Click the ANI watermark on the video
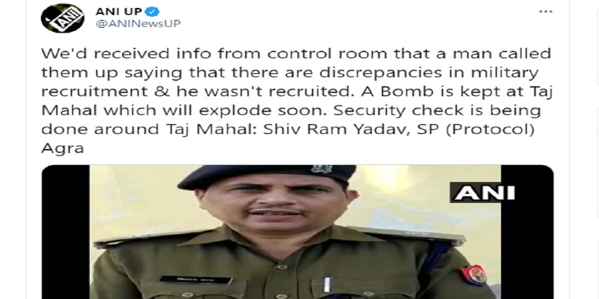 point(483,192)
